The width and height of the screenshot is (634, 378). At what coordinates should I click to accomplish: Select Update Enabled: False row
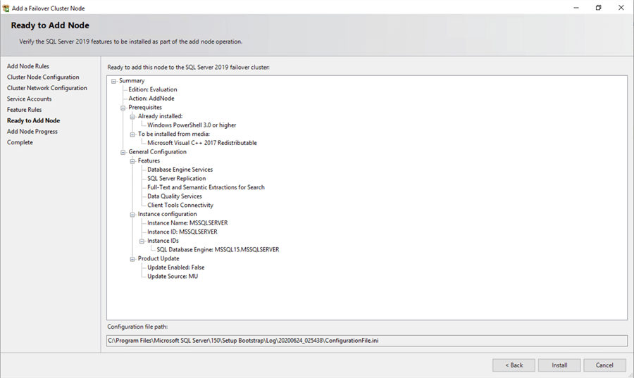pyautogui.click(x=176, y=267)
